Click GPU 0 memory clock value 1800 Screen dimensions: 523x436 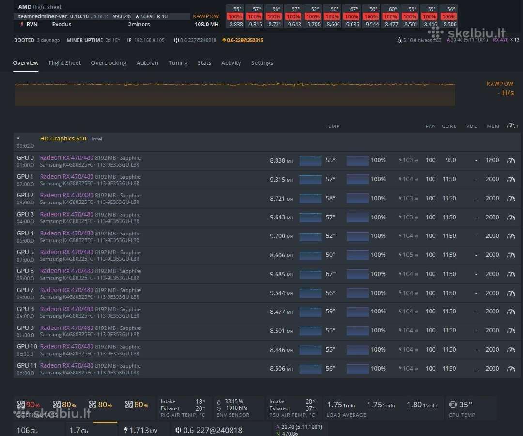[x=492, y=160]
